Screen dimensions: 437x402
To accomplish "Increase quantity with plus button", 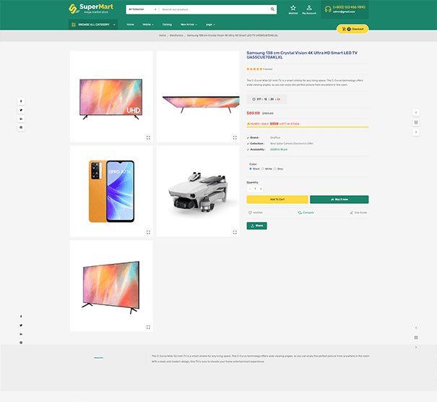I will coord(261,189).
